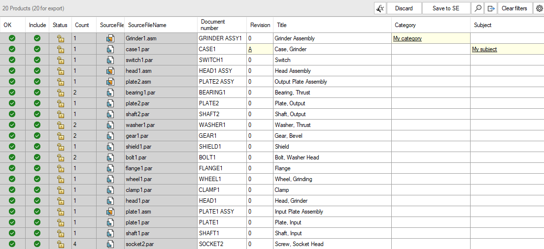Click the export arrow icon beside Clear filters
Image resolution: width=544 pixels, height=249 pixels.
[x=491, y=8]
